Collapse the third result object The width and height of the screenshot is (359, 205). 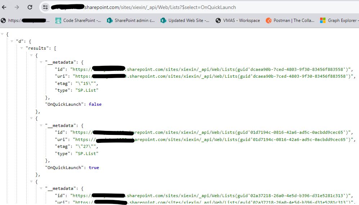(31, 181)
